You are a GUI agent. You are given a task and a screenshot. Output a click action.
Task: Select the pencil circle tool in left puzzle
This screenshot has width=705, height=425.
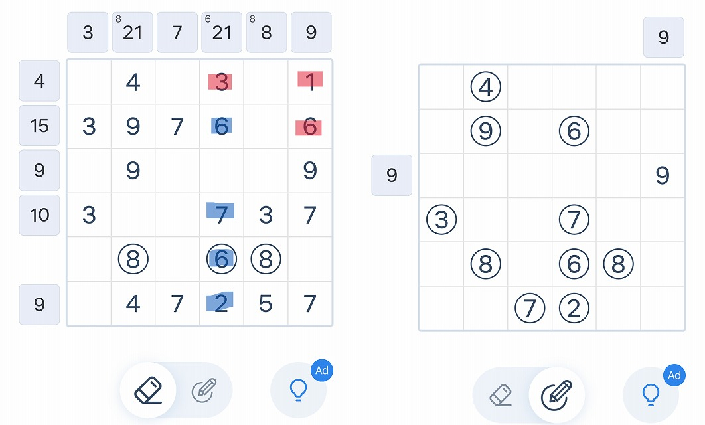coord(204,390)
